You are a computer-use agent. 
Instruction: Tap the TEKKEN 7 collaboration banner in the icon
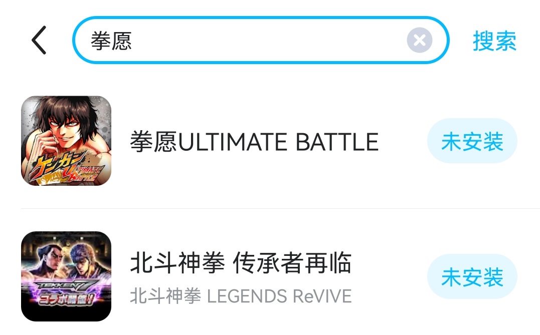coord(66,292)
